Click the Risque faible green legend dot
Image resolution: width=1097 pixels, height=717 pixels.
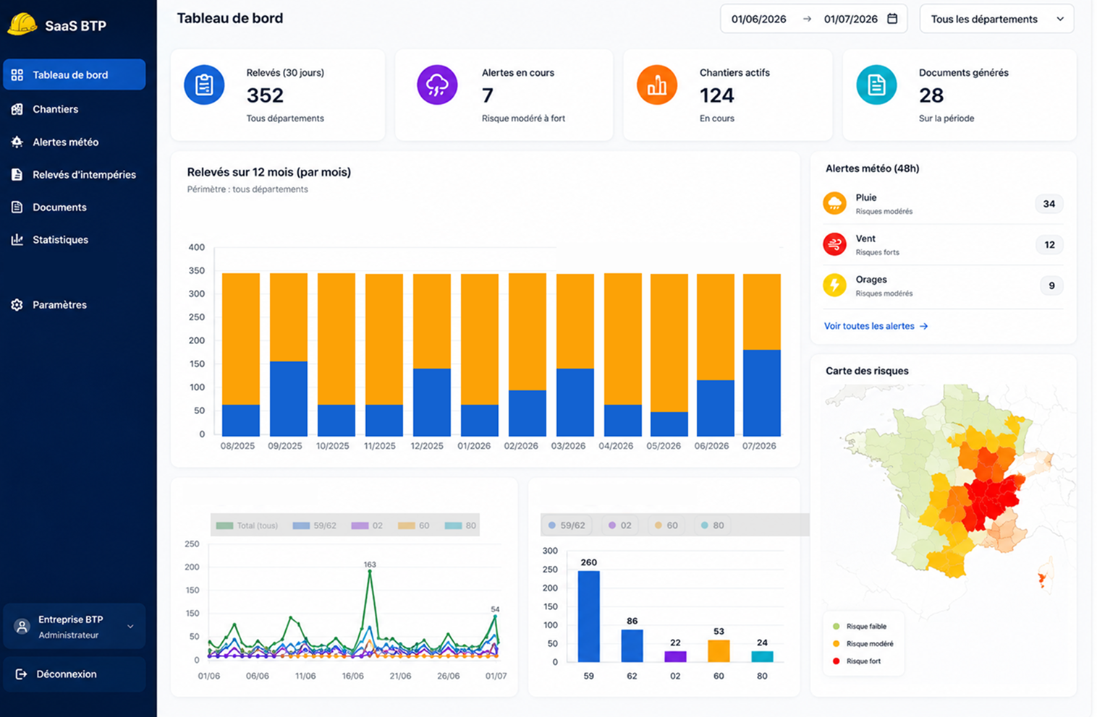coord(836,627)
